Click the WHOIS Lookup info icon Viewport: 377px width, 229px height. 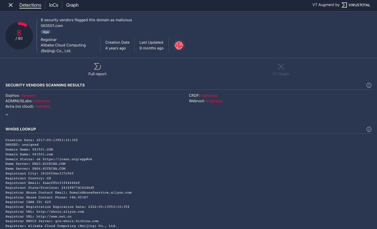click(x=369, y=129)
